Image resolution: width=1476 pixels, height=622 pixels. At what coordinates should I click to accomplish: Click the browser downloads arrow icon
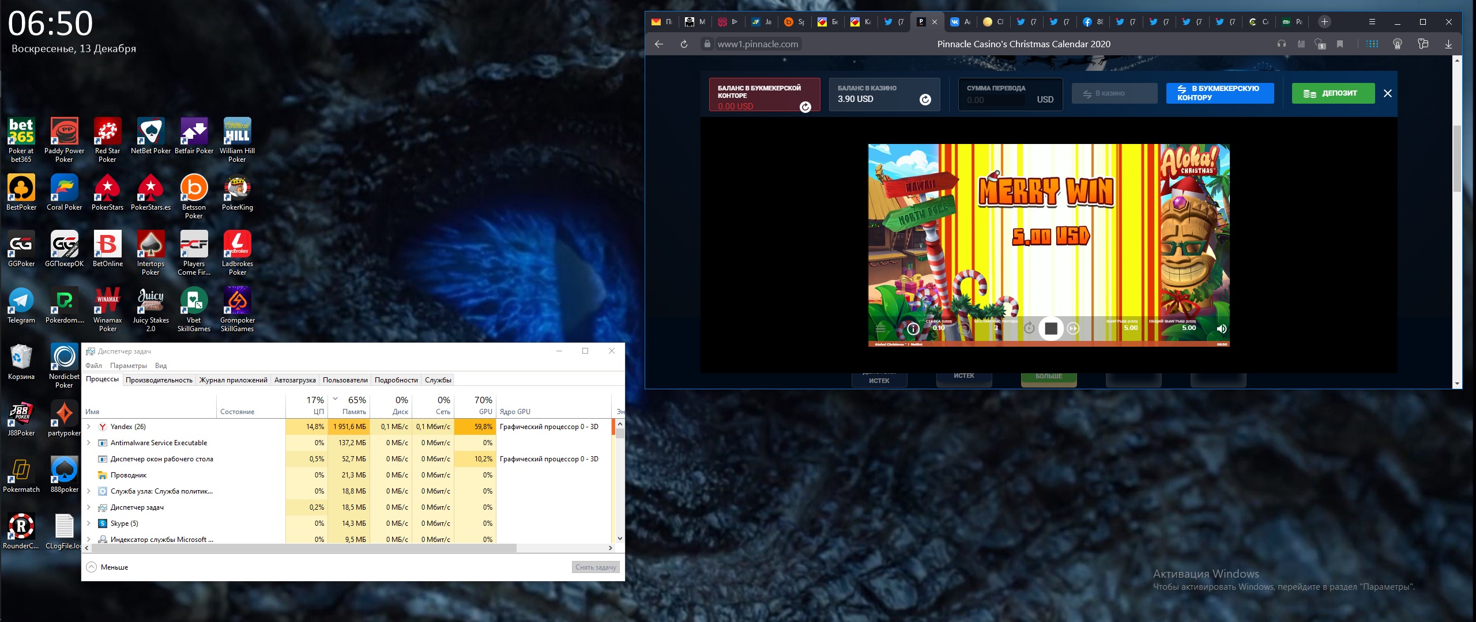pyautogui.click(x=1448, y=44)
